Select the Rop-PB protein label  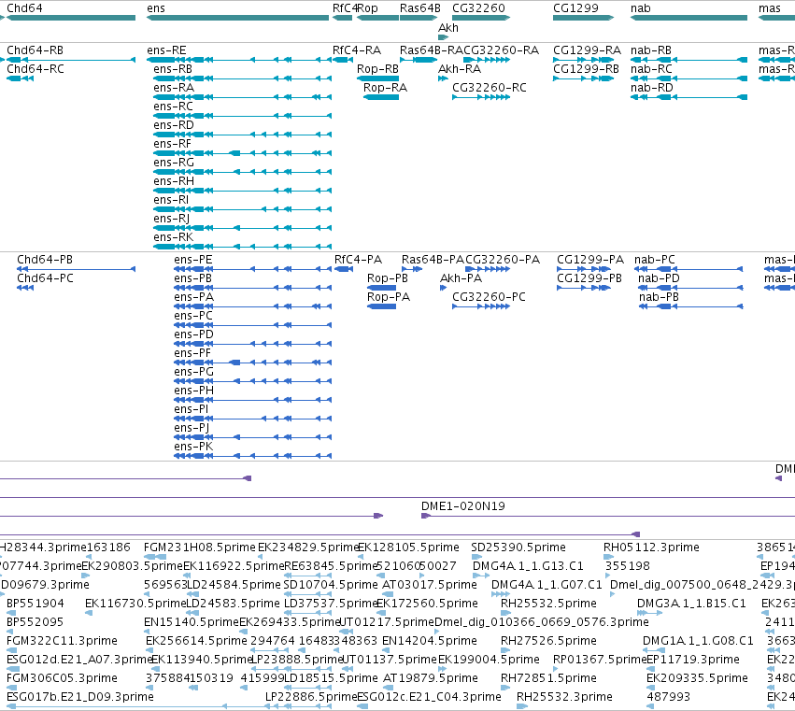(x=388, y=278)
